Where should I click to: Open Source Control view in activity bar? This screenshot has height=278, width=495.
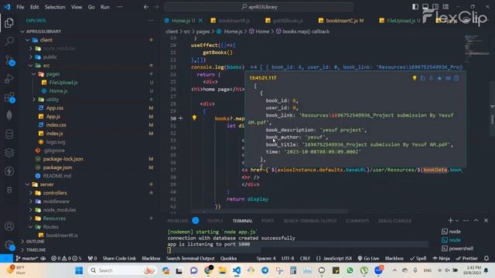tap(9, 60)
